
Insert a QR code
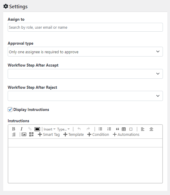pos(31,134)
